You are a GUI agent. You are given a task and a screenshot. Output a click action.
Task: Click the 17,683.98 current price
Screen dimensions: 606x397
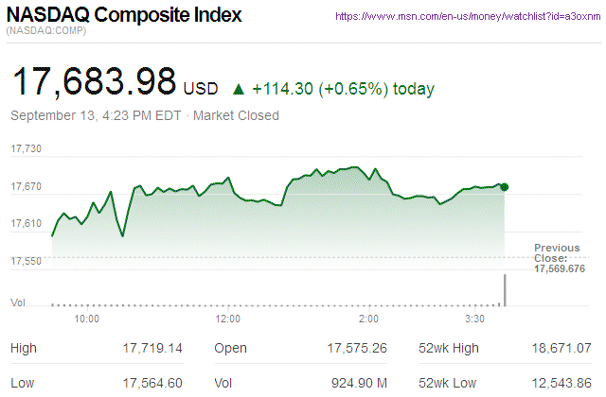click(x=93, y=81)
